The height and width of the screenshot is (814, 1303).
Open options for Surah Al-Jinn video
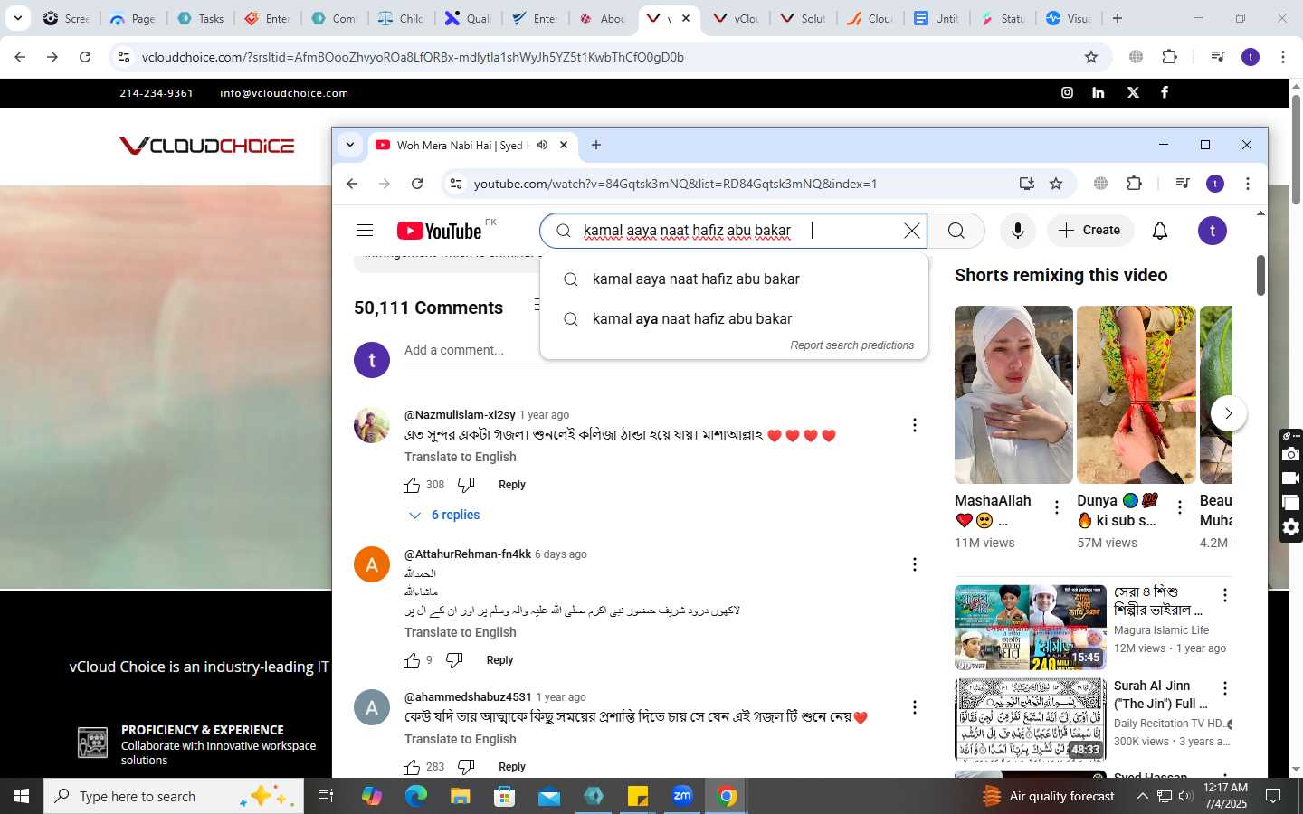coord(1225,688)
